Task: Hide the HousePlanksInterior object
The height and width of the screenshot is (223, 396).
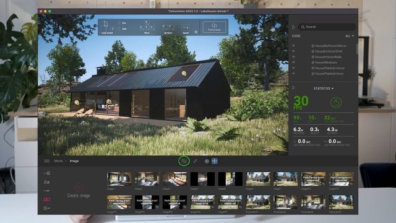Action: pyautogui.click(x=293, y=74)
